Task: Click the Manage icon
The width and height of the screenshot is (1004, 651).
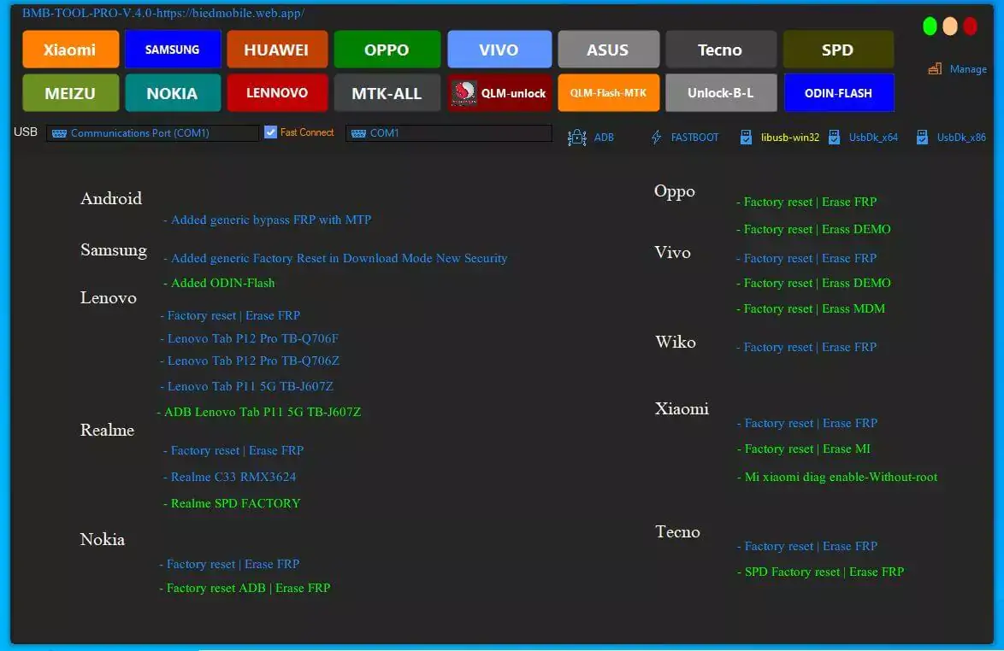Action: coord(935,68)
